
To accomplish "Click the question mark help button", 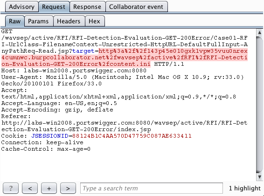I will click(x=11, y=188).
